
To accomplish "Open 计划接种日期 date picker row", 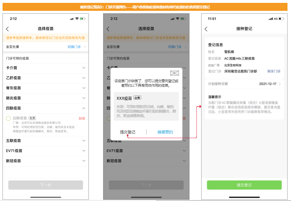I will point(244,84).
